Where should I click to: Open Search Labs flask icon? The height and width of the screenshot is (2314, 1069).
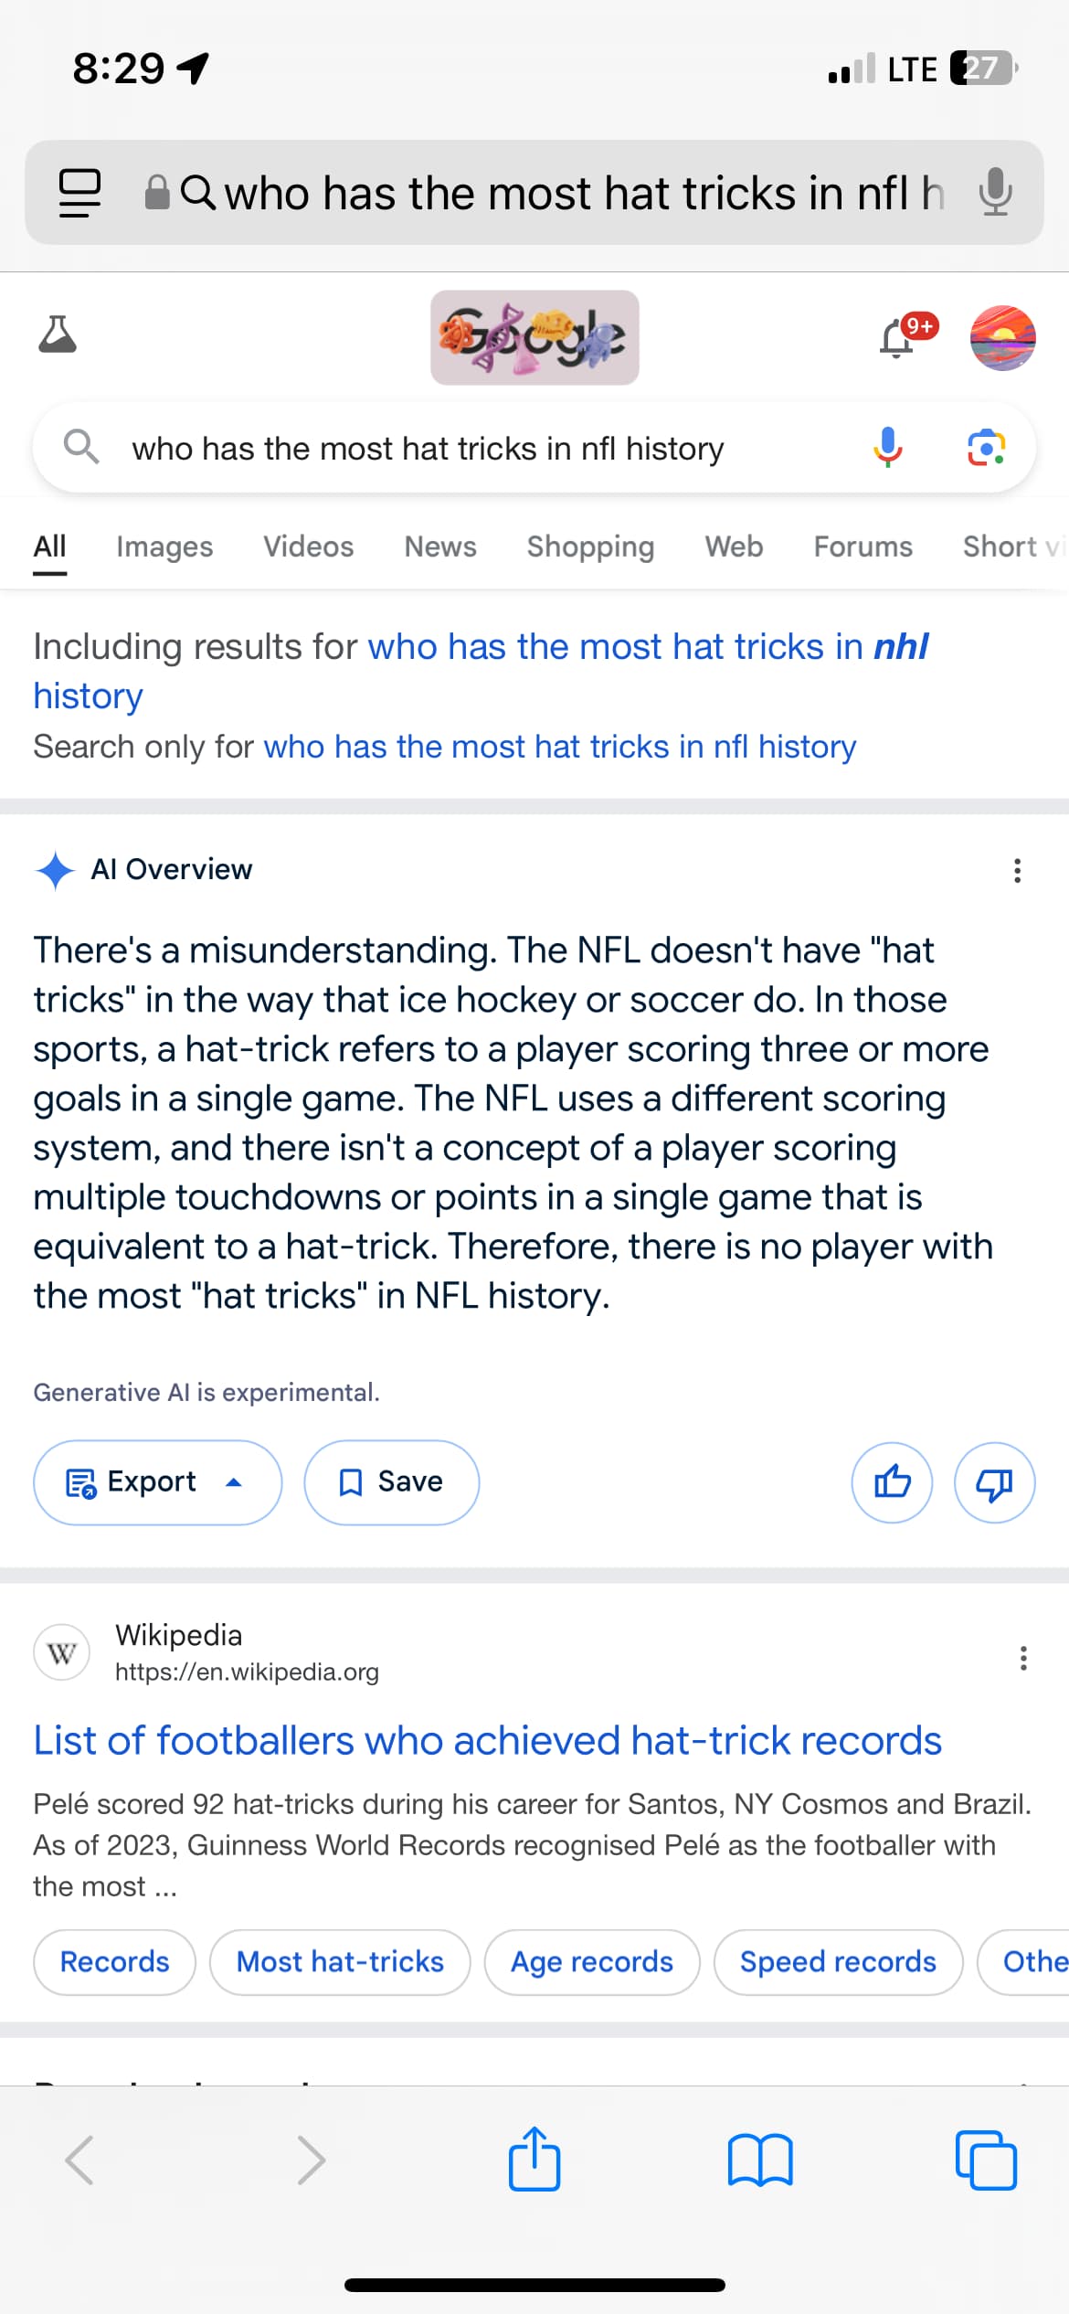pyautogui.click(x=58, y=334)
